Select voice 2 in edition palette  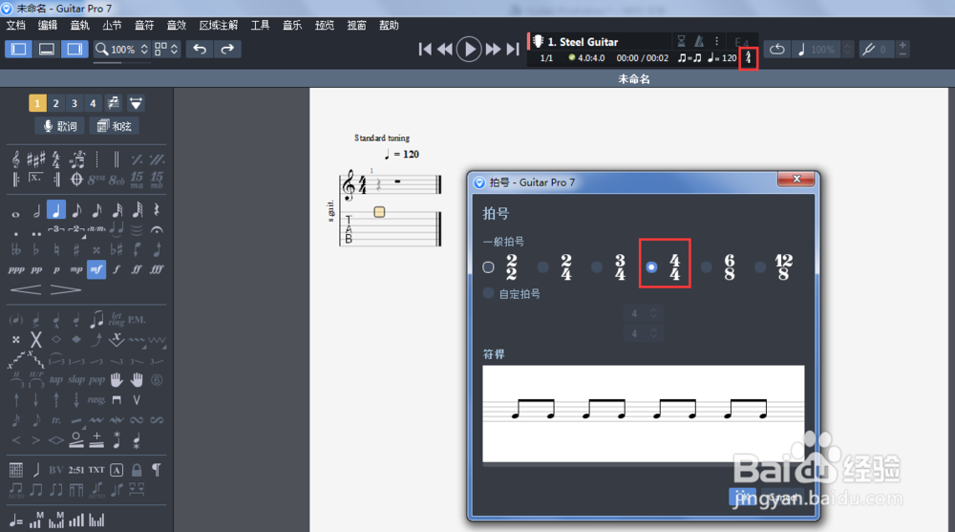(56, 103)
